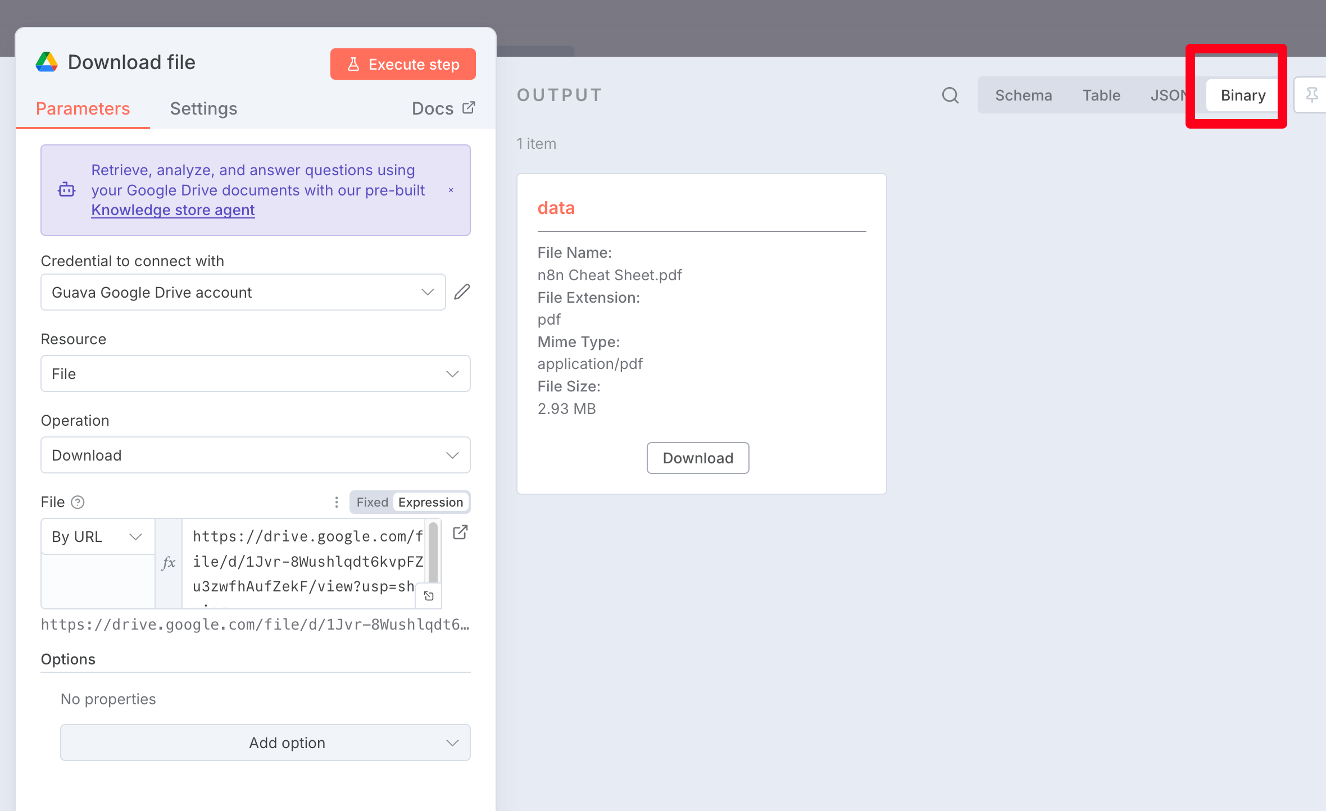1326x811 pixels.
Task: Open the Knowledge store agent link
Action: [172, 210]
